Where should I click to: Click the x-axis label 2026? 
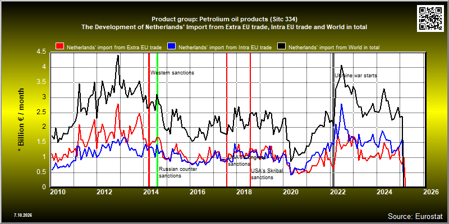tap(431, 192)
